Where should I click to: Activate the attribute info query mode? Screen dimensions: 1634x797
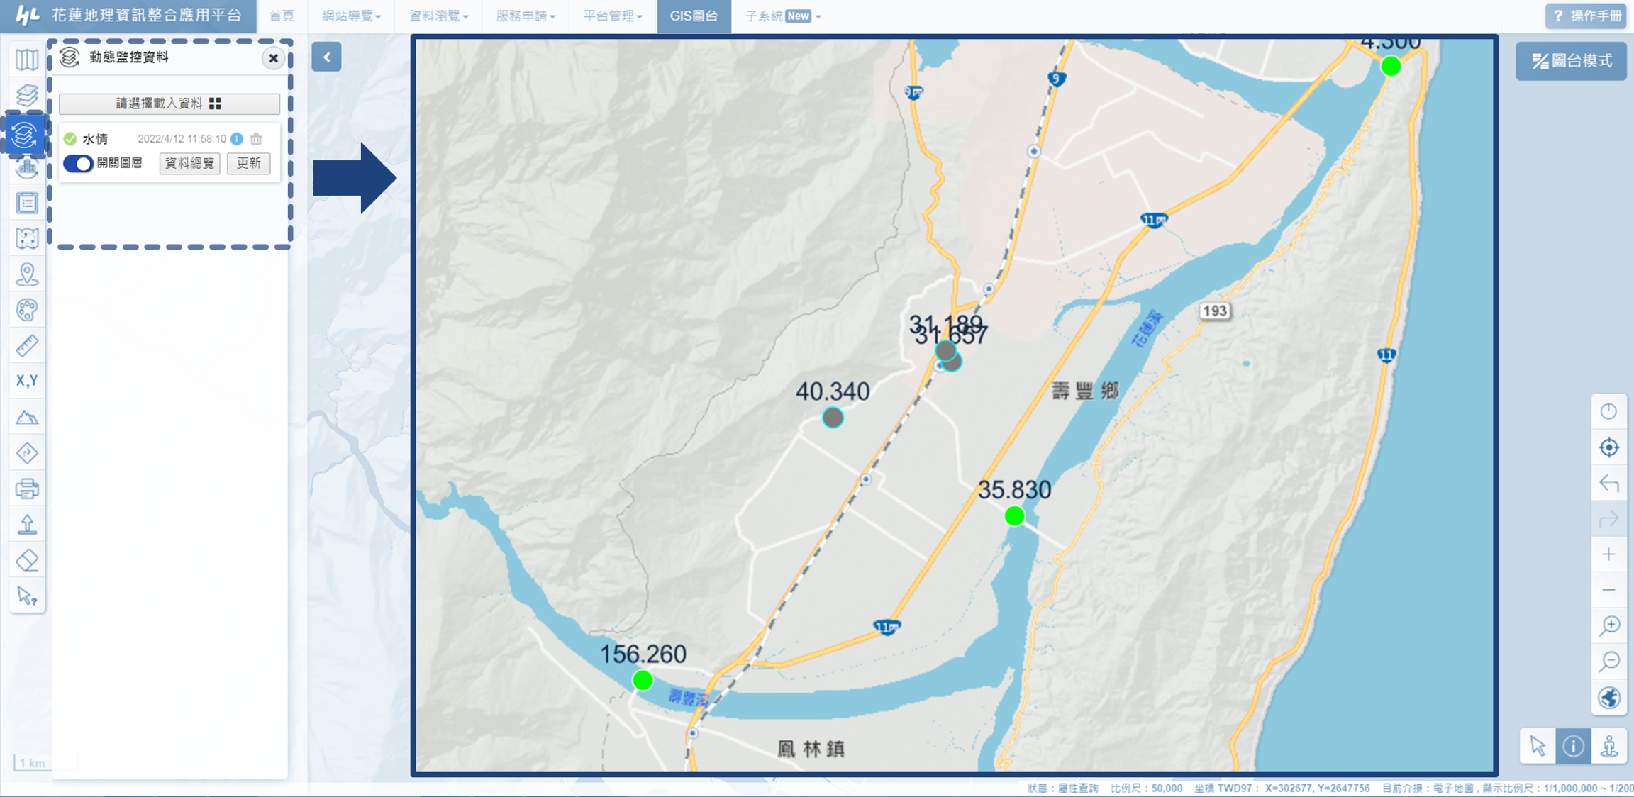[x=1573, y=746]
